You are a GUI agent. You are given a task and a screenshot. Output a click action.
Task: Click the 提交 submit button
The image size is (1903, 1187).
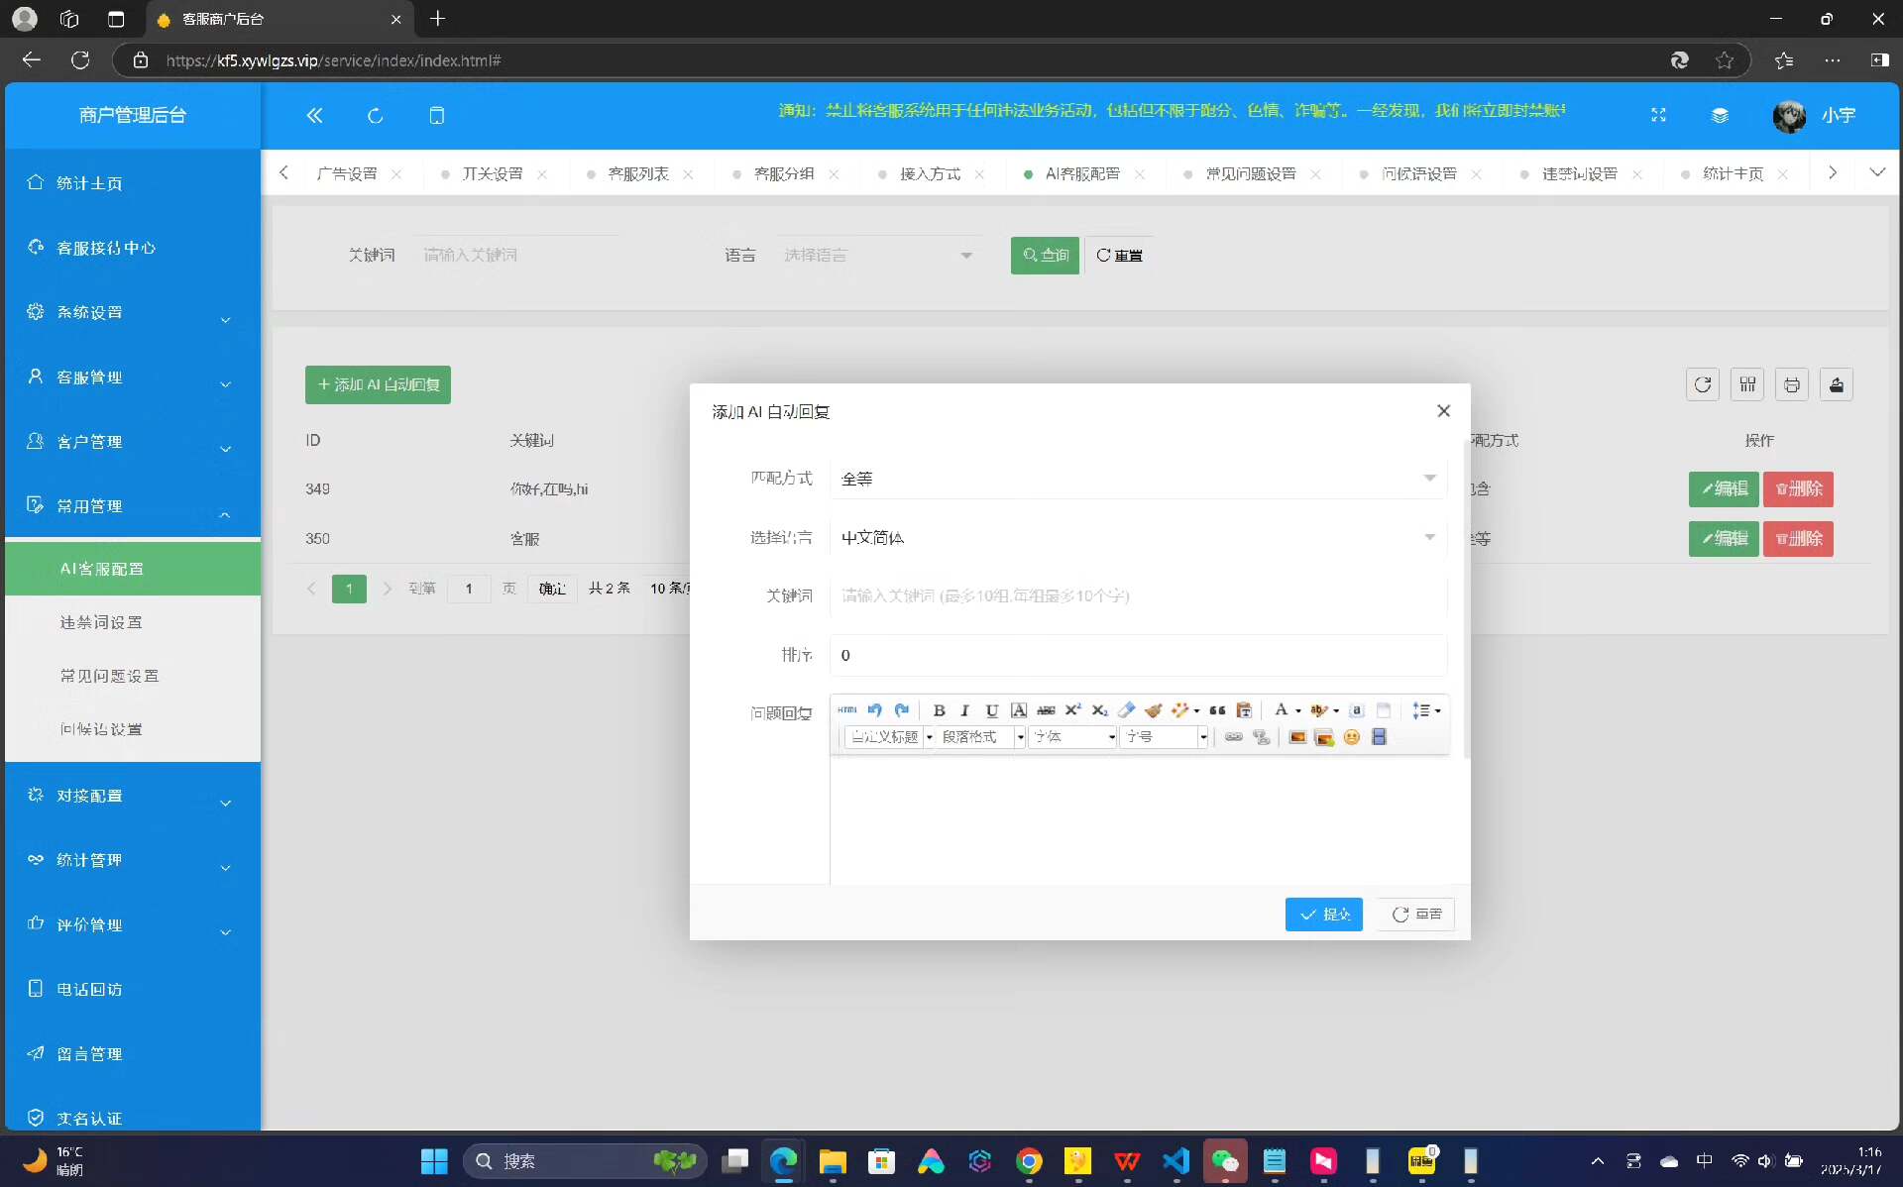point(1323,915)
